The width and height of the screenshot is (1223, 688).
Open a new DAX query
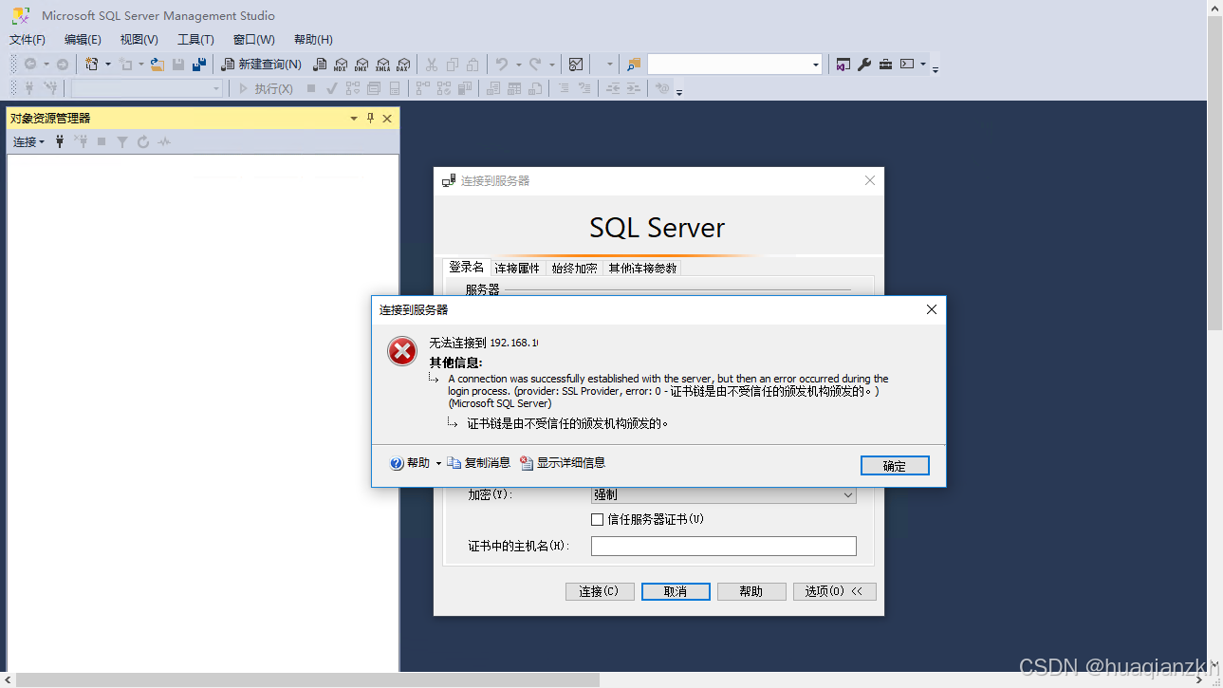[403, 65]
